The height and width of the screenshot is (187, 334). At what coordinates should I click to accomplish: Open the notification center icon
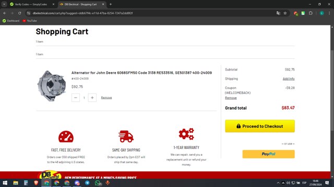(x=327, y=183)
